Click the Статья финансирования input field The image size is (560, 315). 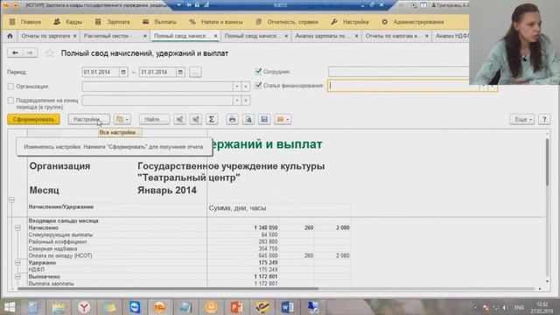(x=402, y=86)
